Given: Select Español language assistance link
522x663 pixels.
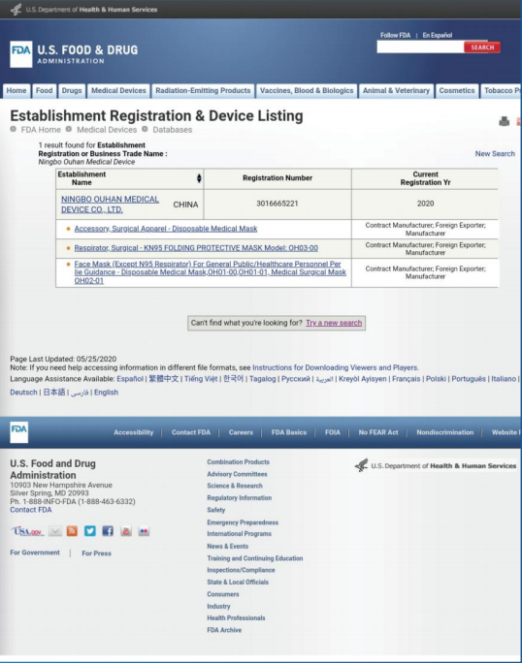Looking at the screenshot, I should 130,379.
